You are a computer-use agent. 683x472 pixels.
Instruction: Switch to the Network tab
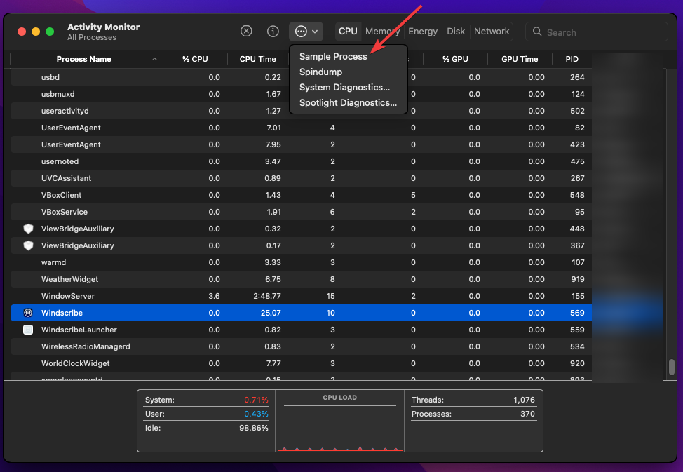click(492, 31)
